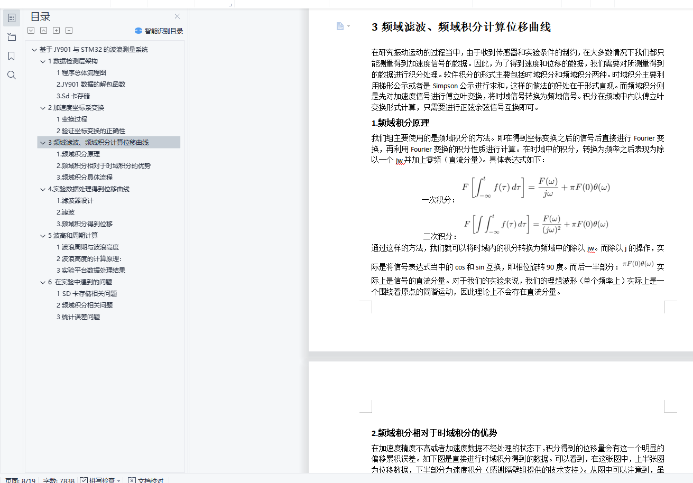Viewport: 693px width, 483px height.
Task: Open the bookmark panel icon in sidebar
Action: 12,56
